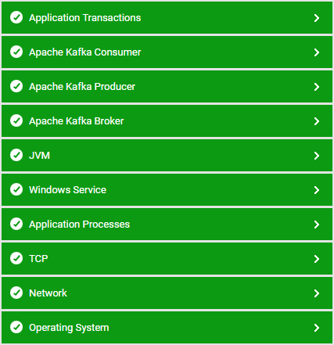The width and height of the screenshot is (334, 345).
Task: Open the Apache Kafka Producer layer label
Action: pos(82,87)
